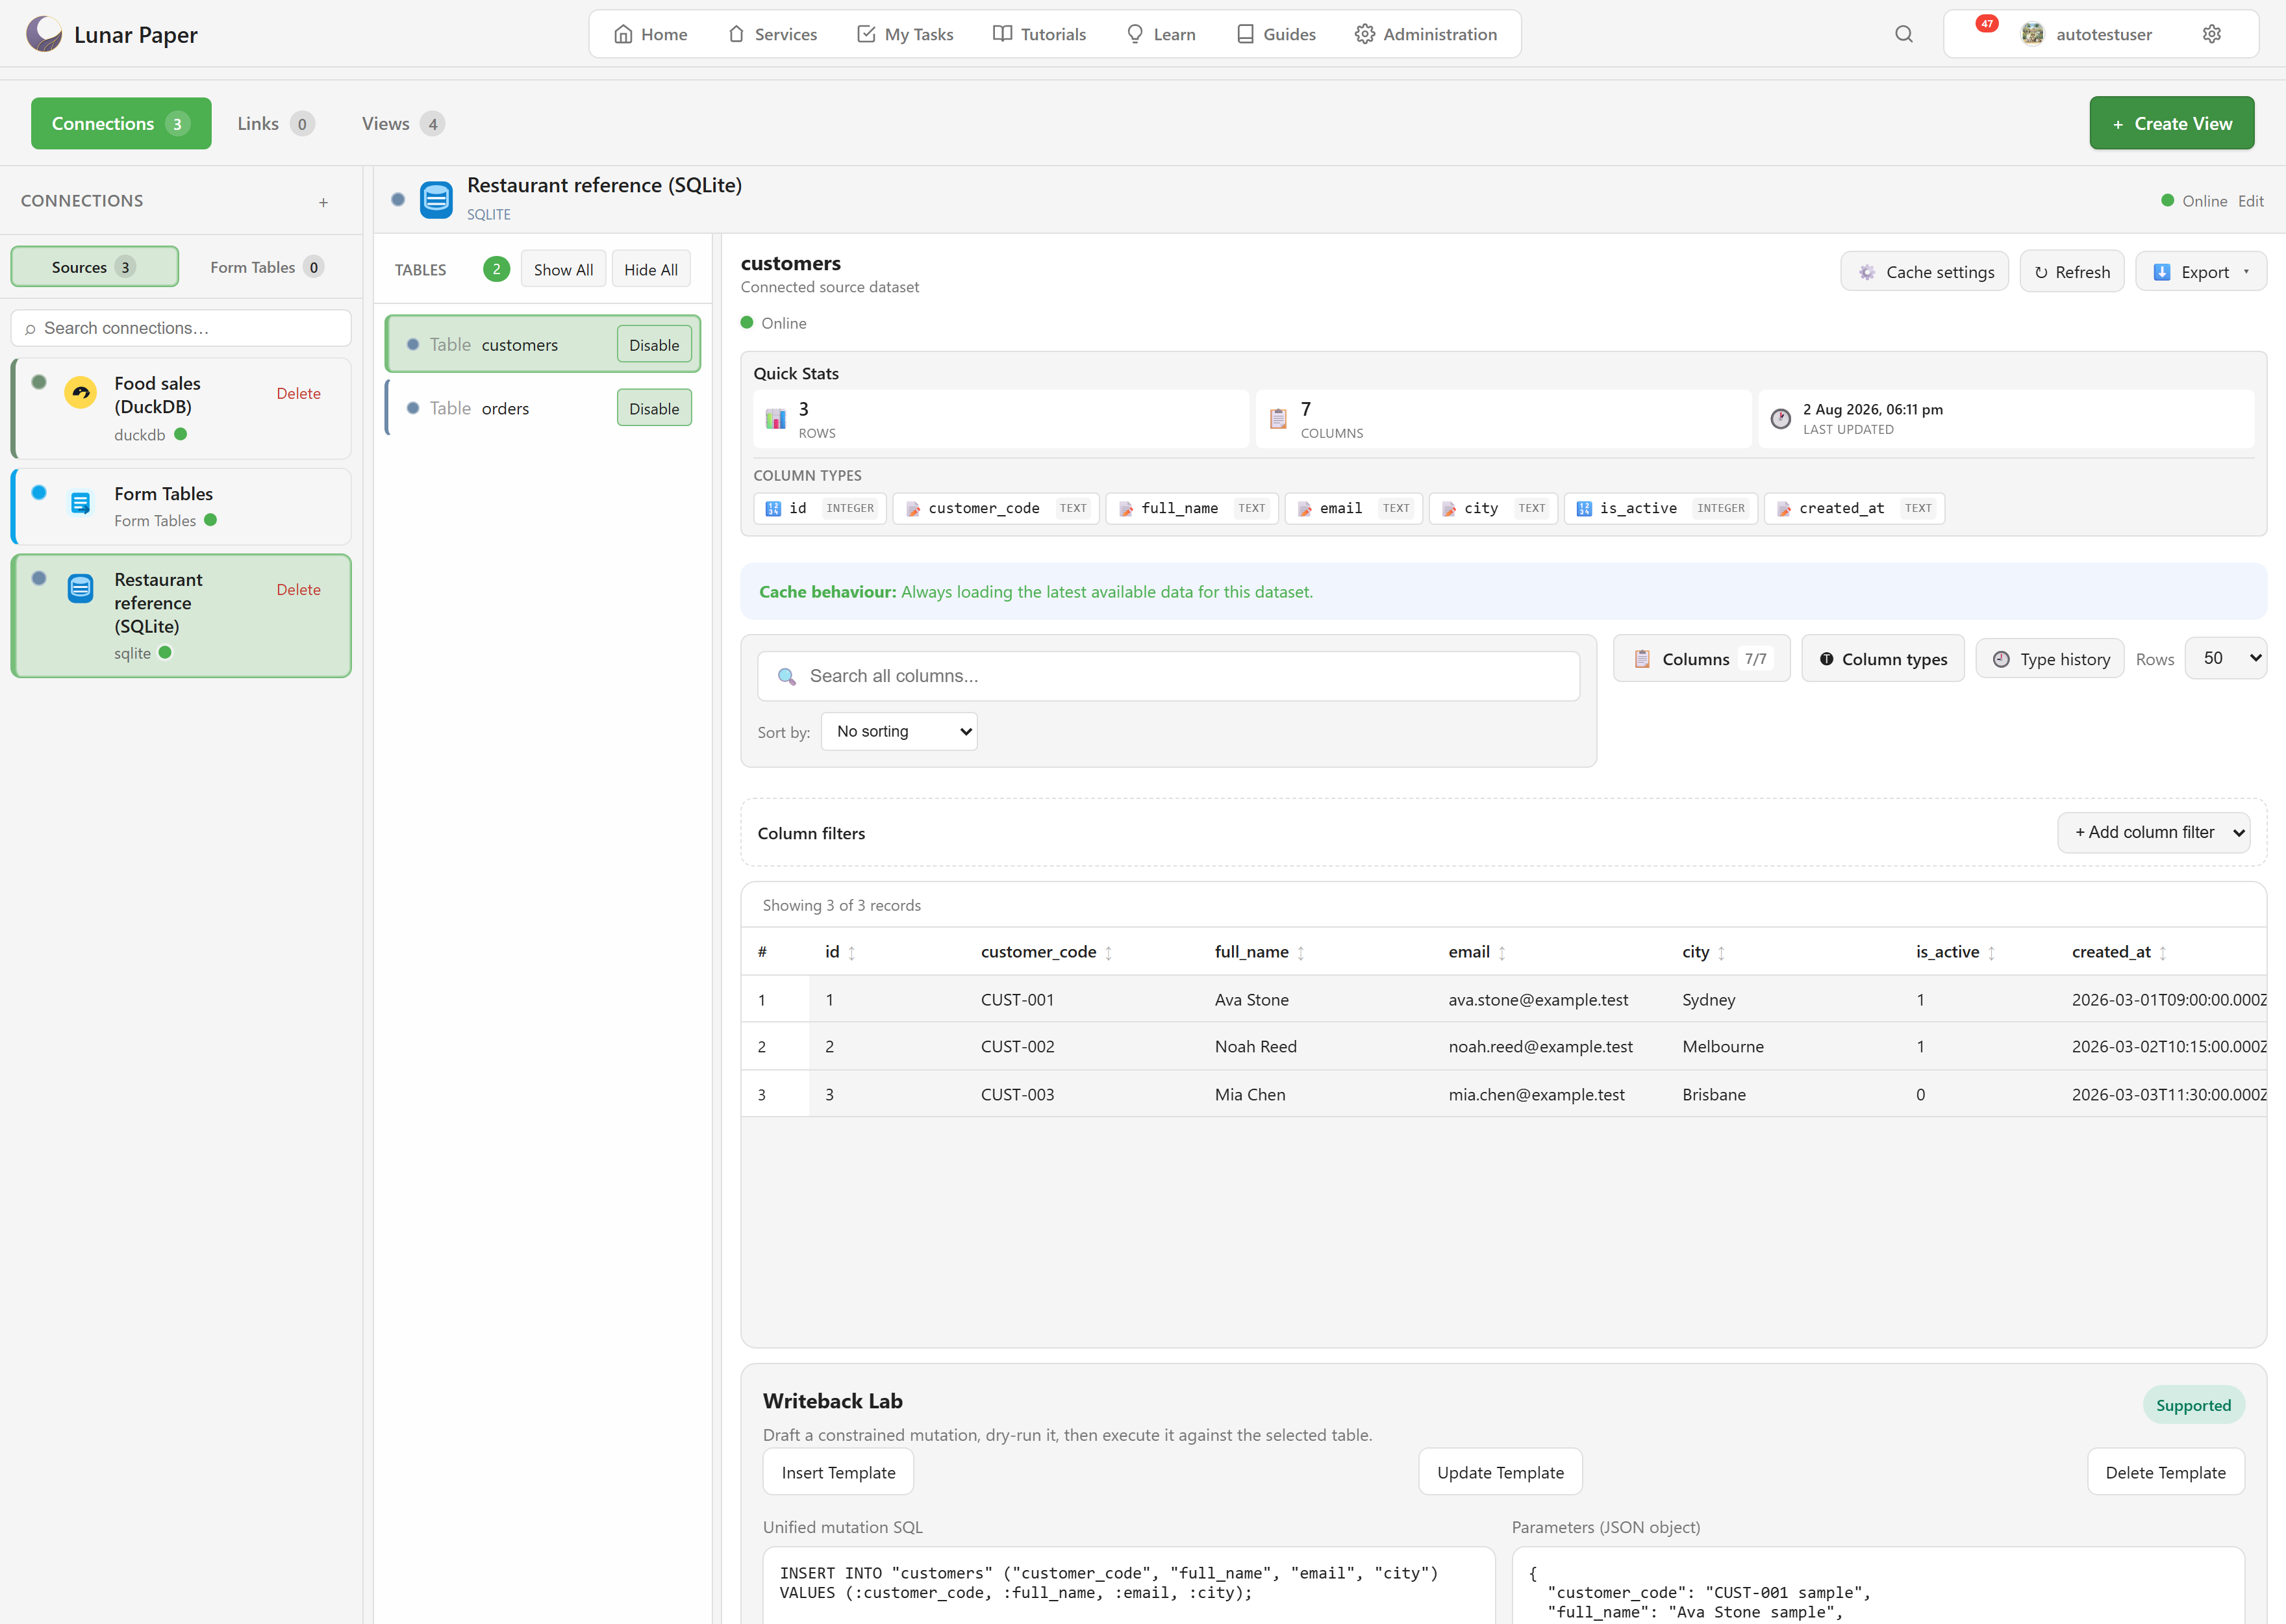Screen dimensions: 2286x1624
Task: Open the Administration menu
Action: (1426, 34)
